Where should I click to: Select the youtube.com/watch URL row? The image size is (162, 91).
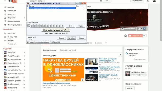pyautogui.click(x=52, y=8)
